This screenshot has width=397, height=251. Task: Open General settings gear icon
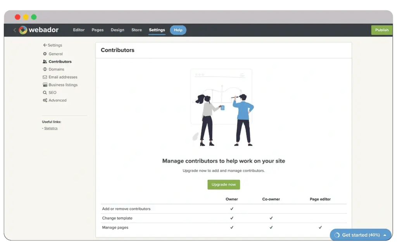coord(45,54)
